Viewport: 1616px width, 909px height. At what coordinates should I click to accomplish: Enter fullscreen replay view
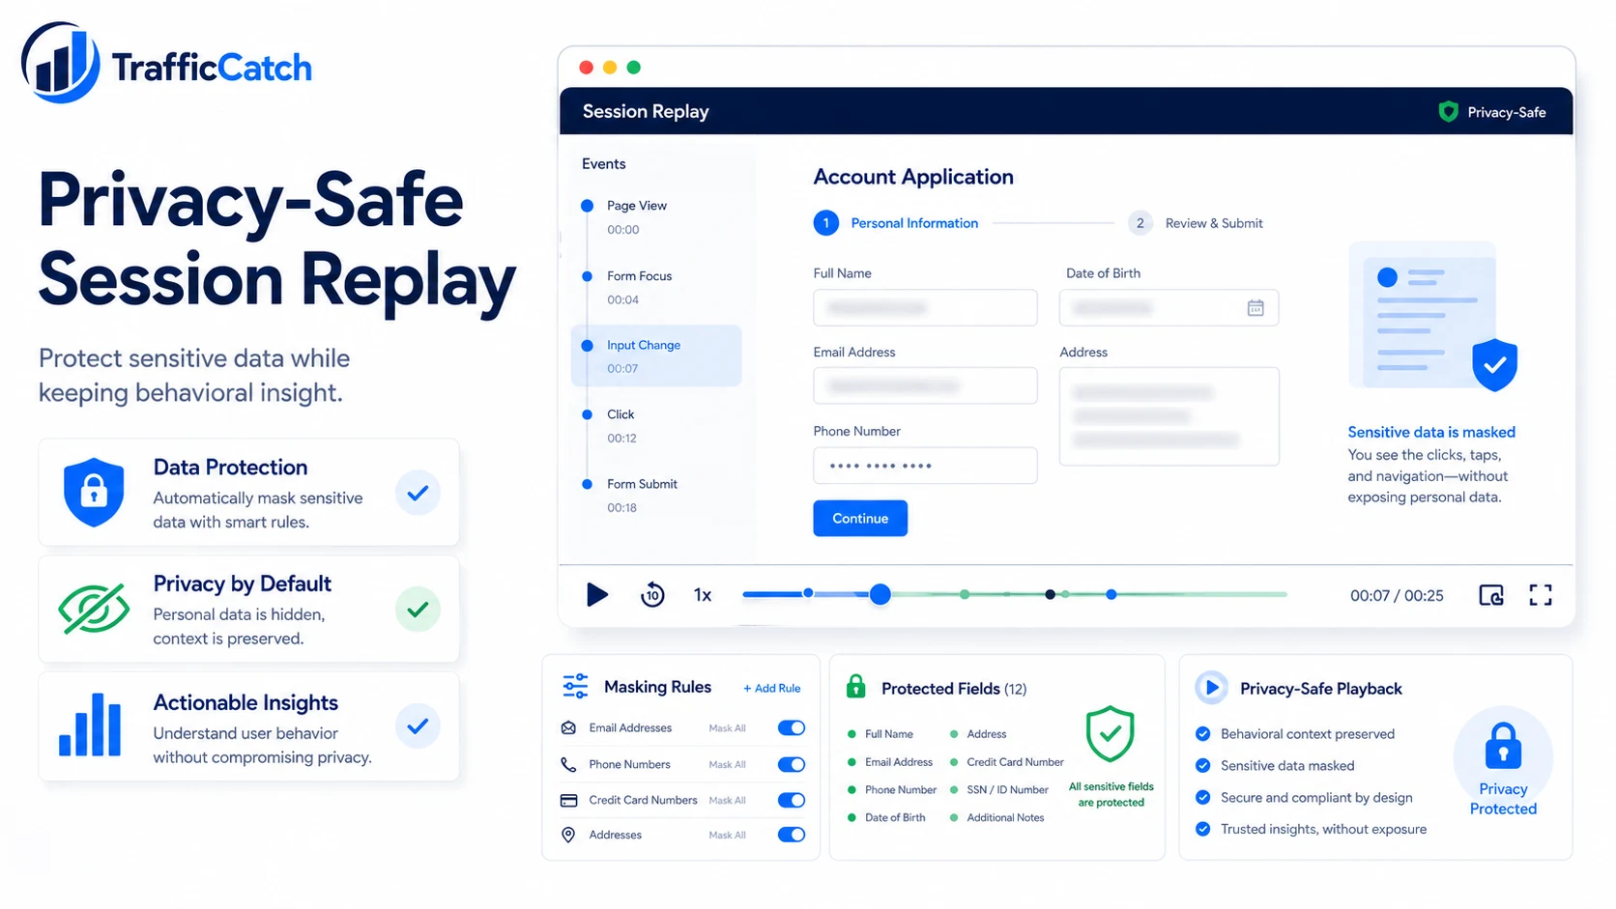(x=1541, y=595)
